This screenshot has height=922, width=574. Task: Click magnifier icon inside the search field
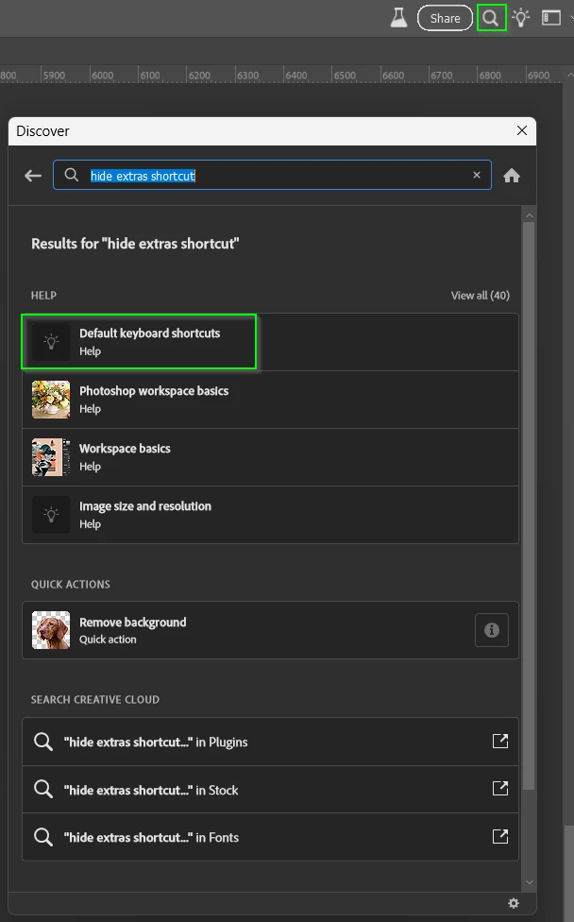tap(71, 175)
